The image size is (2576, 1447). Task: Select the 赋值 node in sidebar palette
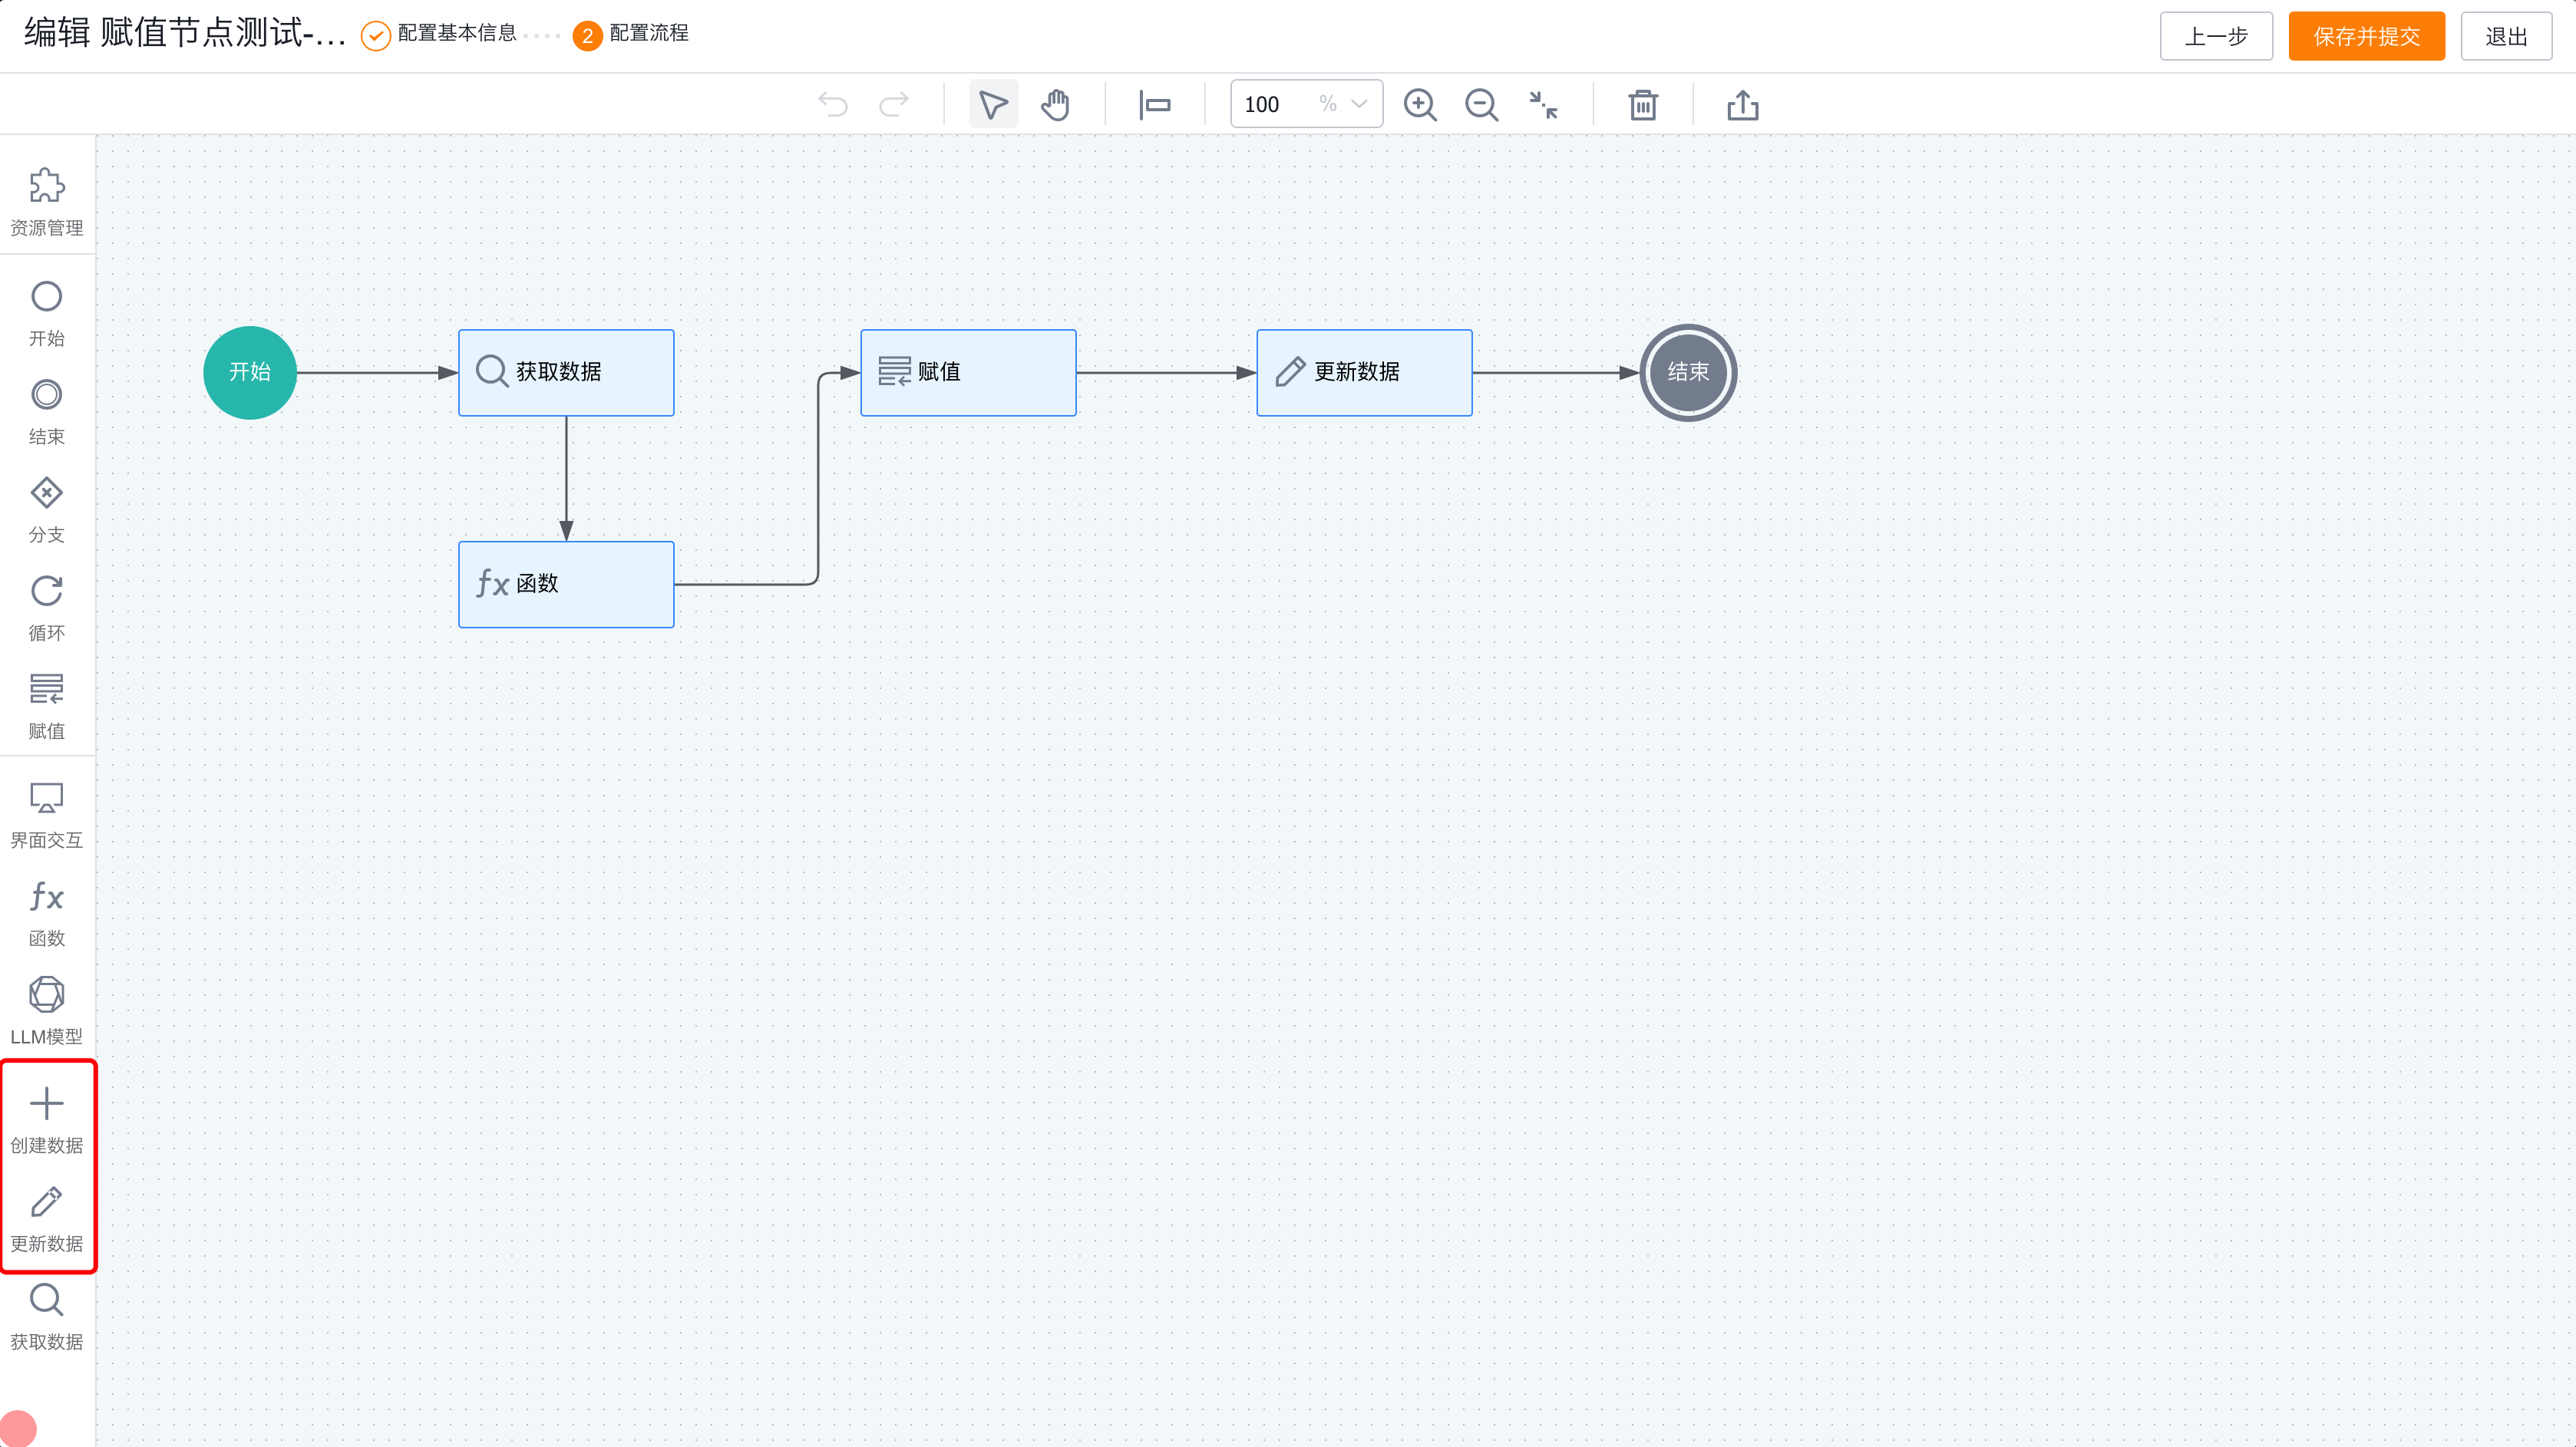(47, 706)
